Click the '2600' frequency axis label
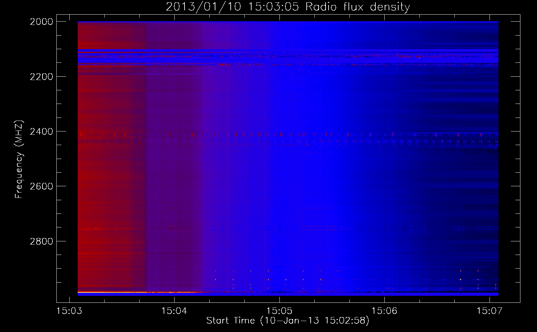537x332 pixels. pyautogui.click(x=41, y=186)
